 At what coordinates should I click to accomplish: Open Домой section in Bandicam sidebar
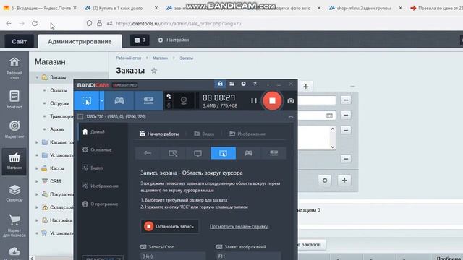[93, 131]
